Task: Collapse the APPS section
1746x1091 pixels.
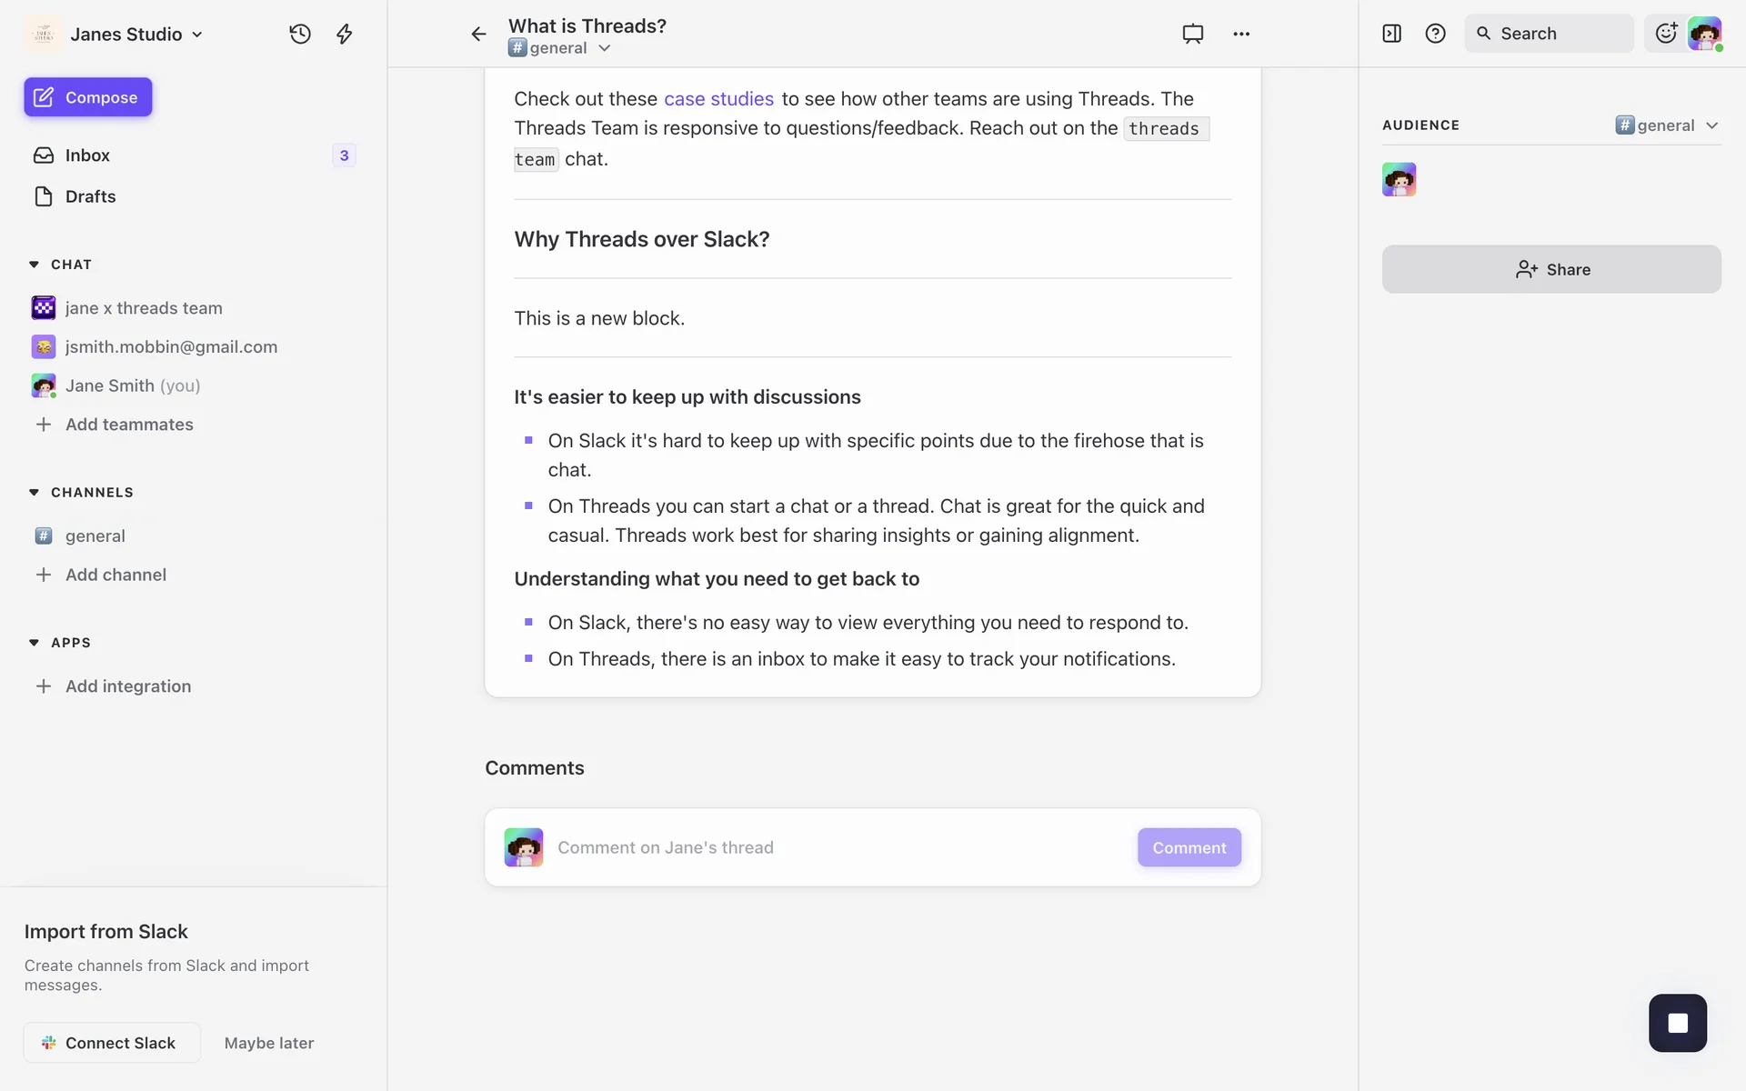Action: (x=34, y=643)
